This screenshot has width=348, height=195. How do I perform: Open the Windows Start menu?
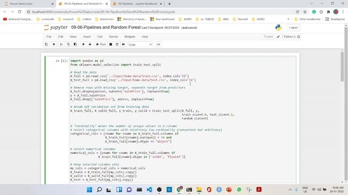click(x=89, y=190)
